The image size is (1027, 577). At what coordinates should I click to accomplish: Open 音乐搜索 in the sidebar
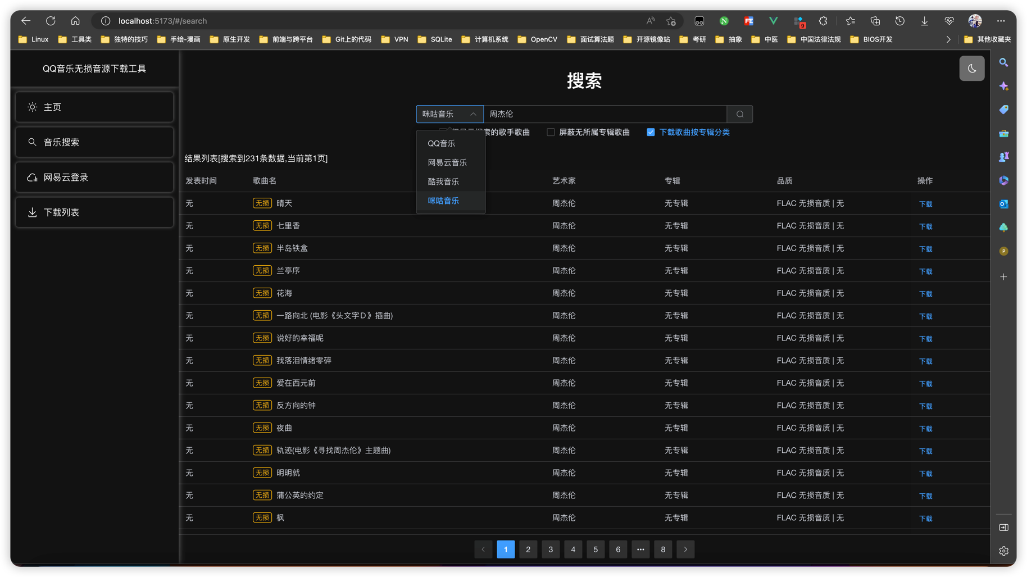coord(94,142)
